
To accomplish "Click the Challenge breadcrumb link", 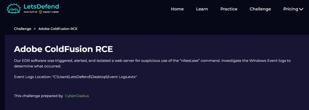I will click(23, 29).
